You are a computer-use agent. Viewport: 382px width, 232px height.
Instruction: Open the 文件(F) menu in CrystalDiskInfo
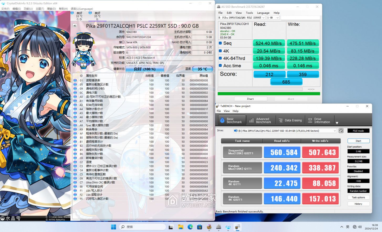5,9
